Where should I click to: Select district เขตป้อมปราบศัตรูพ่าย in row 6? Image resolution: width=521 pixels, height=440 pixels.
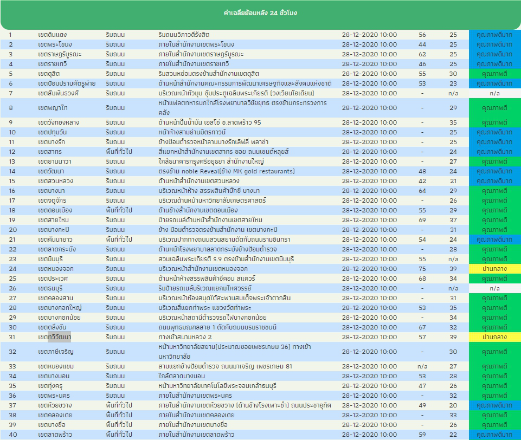point(67,83)
